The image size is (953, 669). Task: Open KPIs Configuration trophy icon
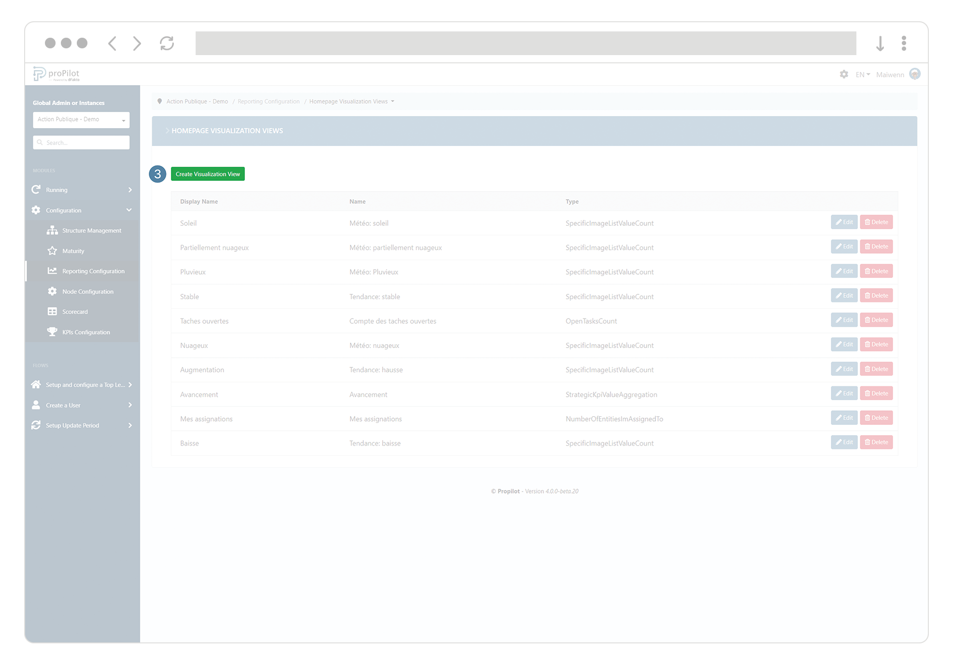click(x=52, y=332)
